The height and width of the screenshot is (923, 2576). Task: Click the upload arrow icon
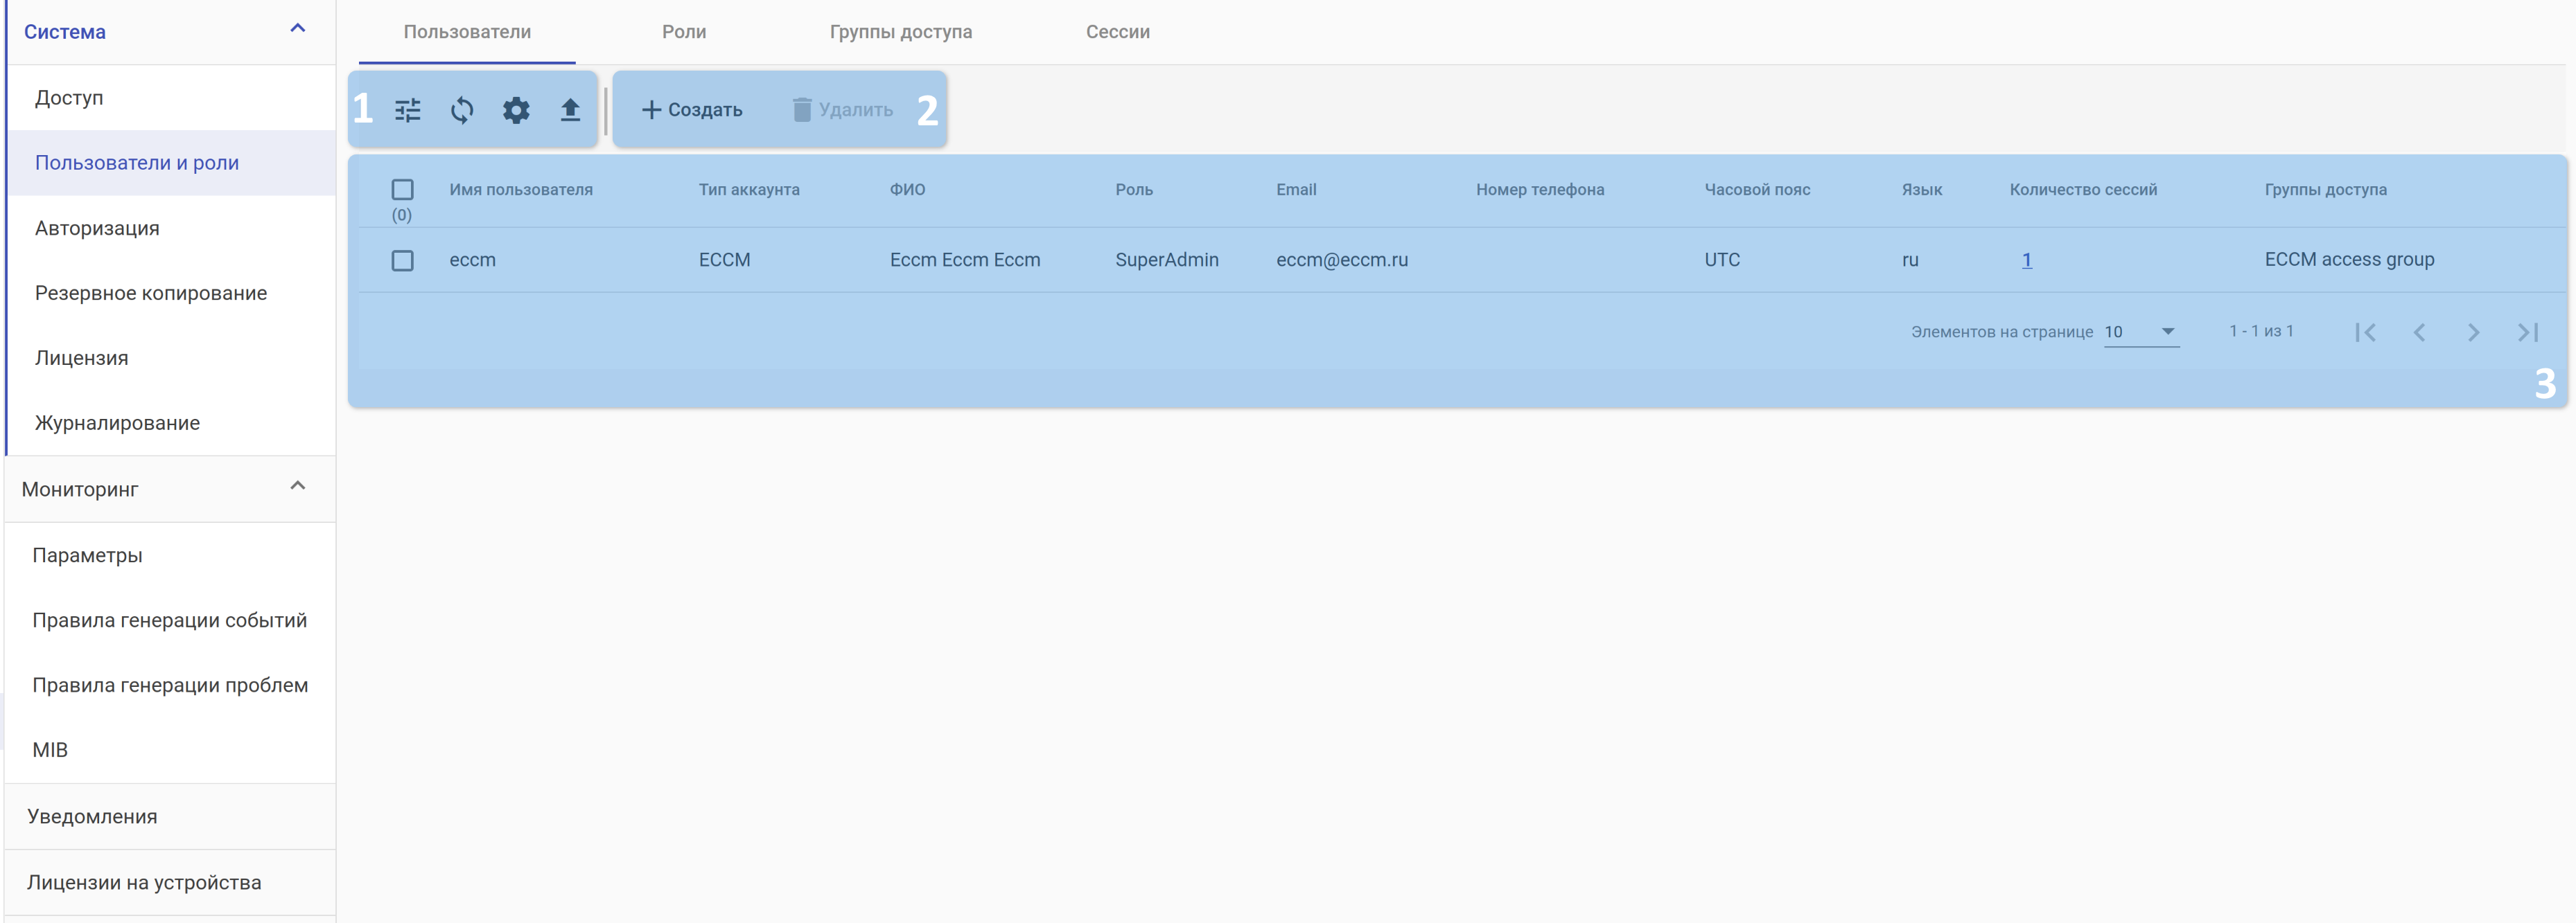point(570,110)
